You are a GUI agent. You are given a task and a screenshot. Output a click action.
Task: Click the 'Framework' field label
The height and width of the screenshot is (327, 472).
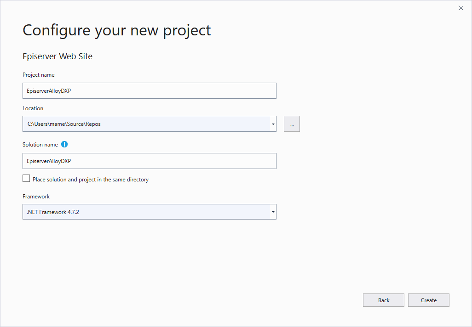(x=36, y=197)
